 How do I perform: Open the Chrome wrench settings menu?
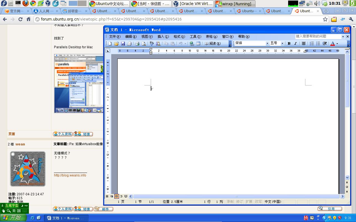[351, 19]
